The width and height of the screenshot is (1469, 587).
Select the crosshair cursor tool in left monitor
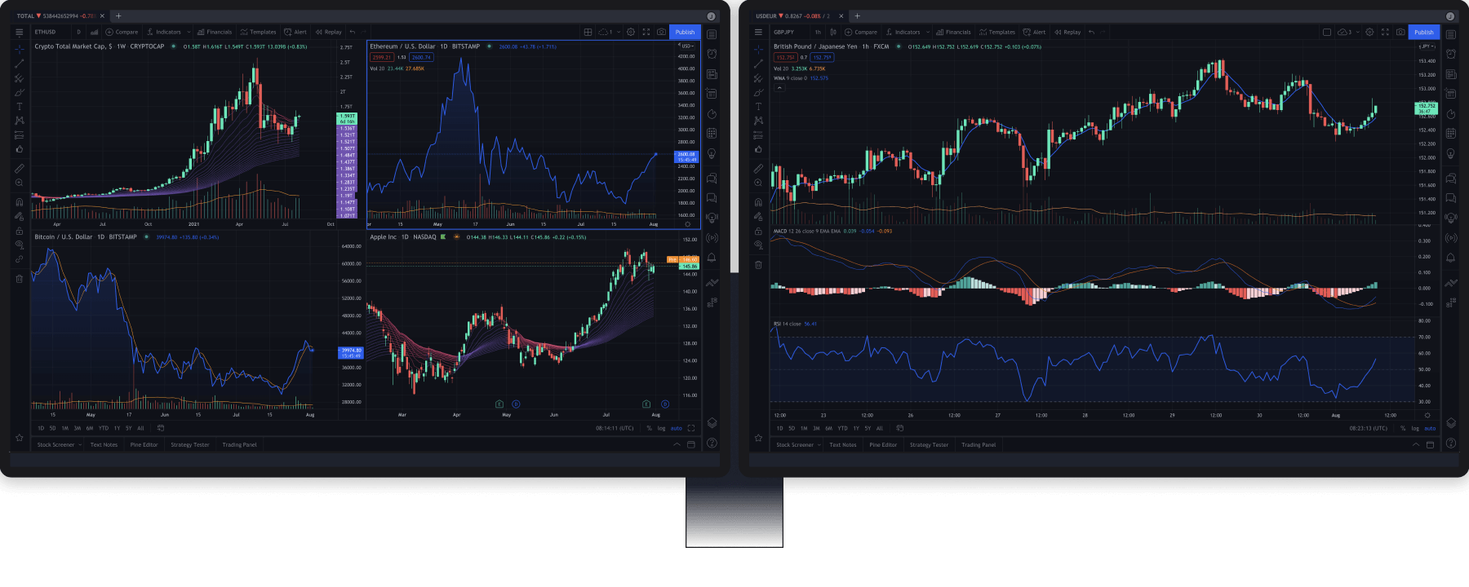click(x=20, y=49)
